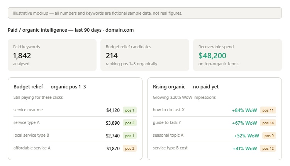Select the $4,120 spend value

tap(113, 110)
